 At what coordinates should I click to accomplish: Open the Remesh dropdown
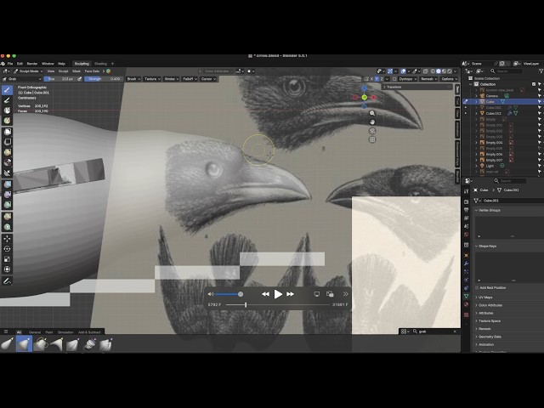[x=428, y=79]
